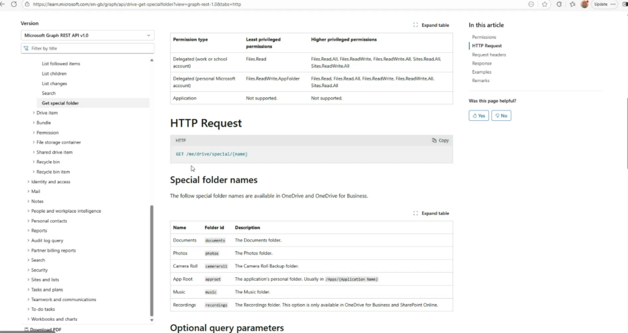Jump to Permissions in this article

[x=484, y=37]
